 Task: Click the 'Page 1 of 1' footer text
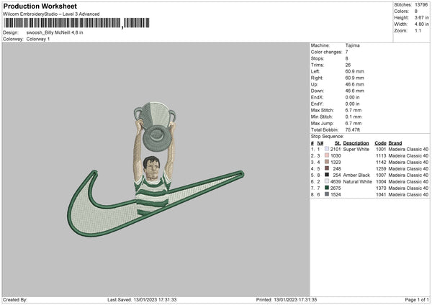point(417,300)
